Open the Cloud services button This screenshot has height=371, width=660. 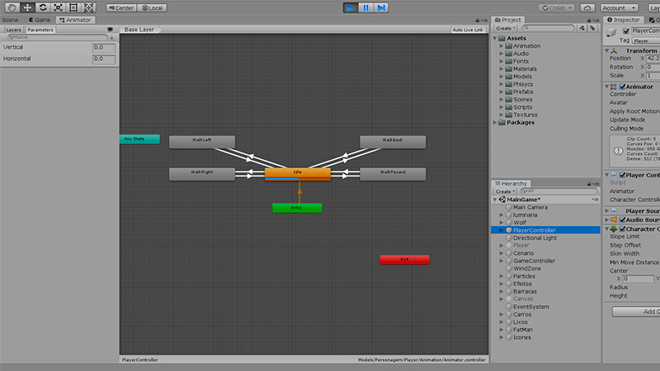pos(587,7)
